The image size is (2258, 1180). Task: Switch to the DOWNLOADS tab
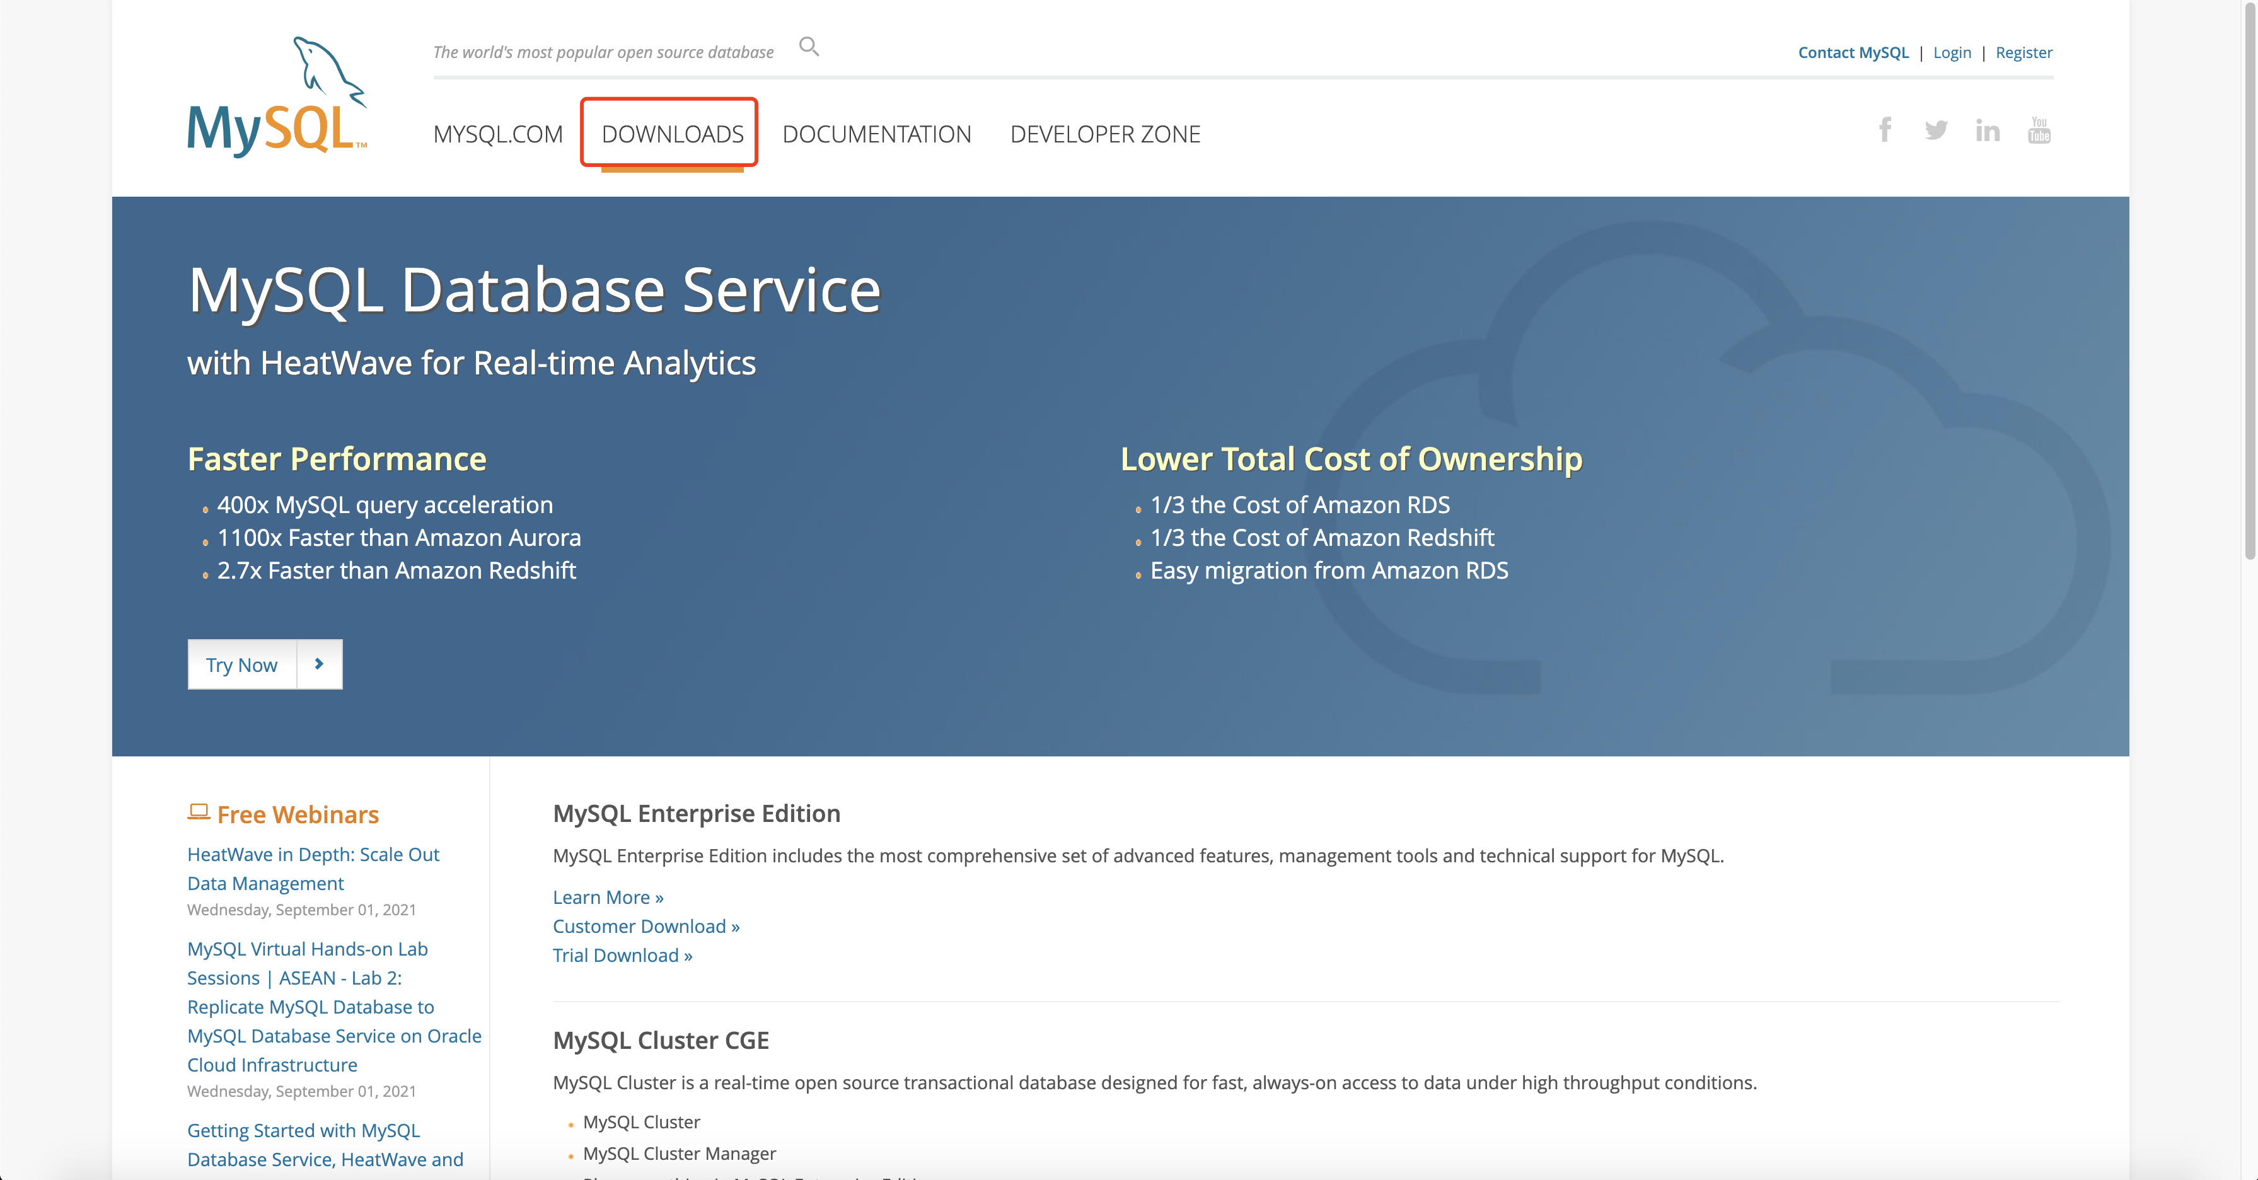pos(669,133)
